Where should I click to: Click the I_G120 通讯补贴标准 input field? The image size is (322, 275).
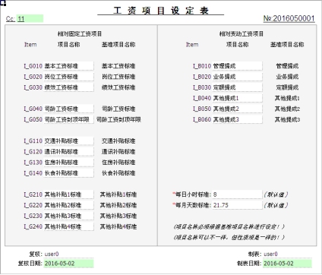point(68,152)
